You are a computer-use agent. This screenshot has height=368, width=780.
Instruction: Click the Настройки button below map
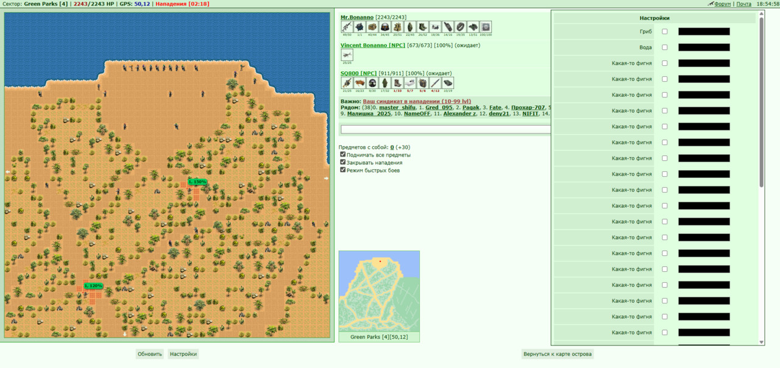point(183,354)
